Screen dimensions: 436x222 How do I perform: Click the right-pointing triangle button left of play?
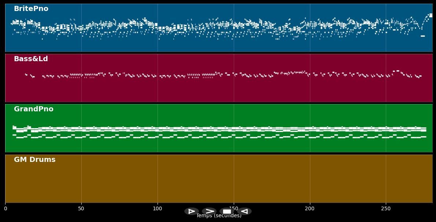point(191,211)
